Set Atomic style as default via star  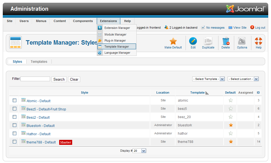tap(231, 100)
